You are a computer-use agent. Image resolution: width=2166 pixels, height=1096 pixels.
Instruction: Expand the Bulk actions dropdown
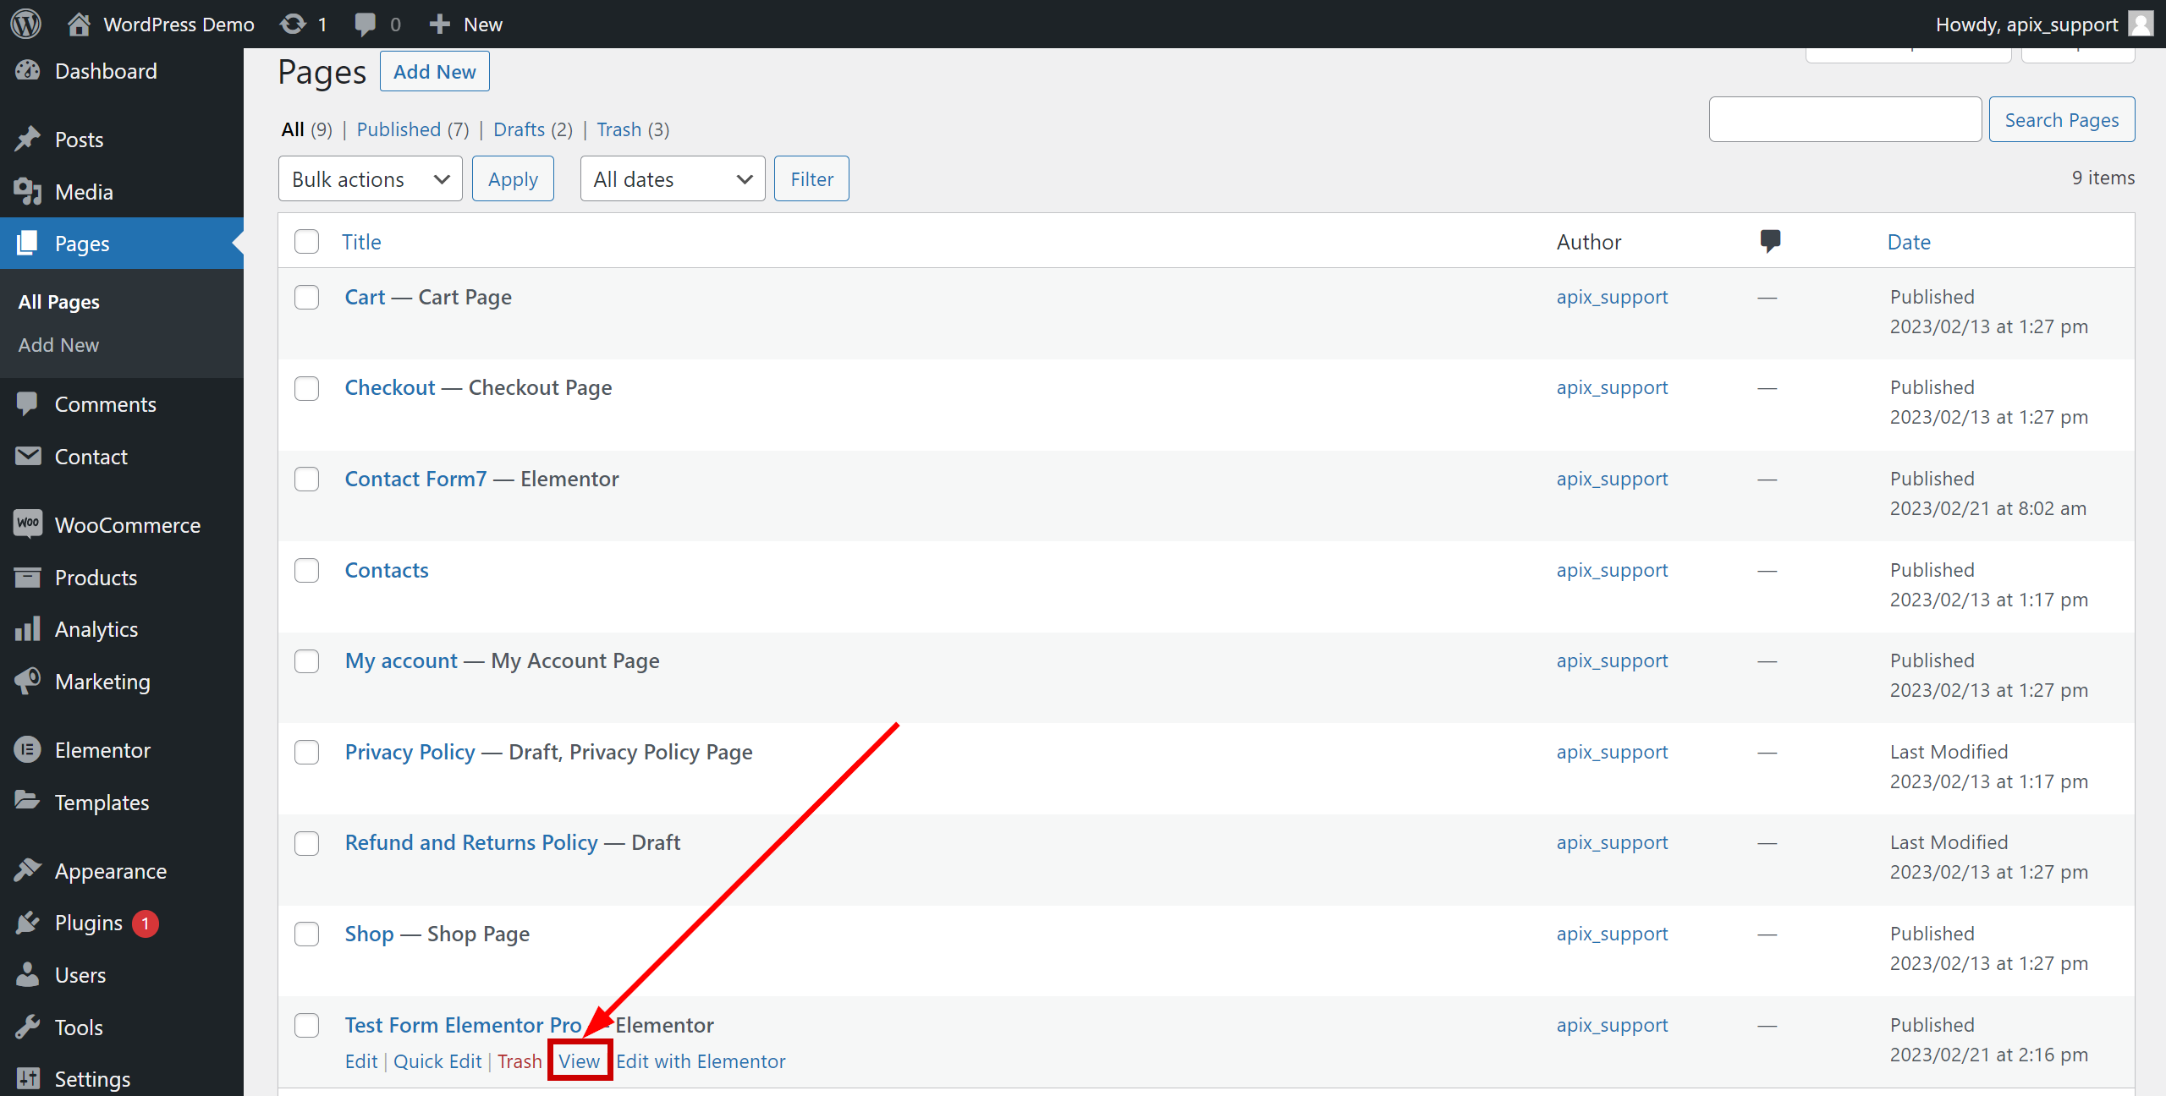coord(369,179)
